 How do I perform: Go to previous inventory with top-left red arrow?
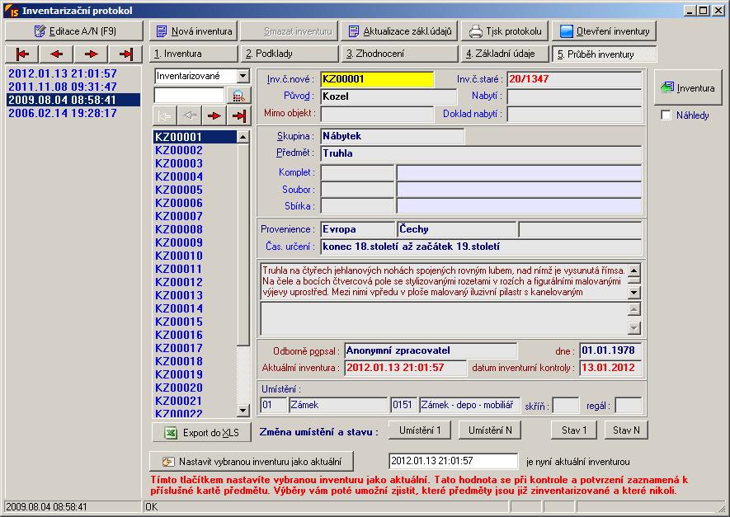coord(56,54)
